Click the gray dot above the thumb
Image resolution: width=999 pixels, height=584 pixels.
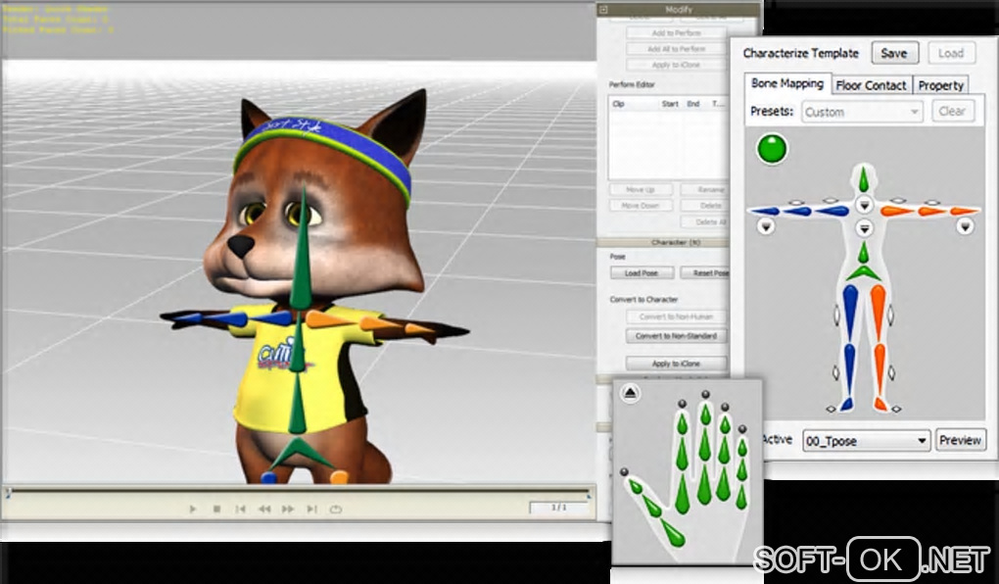(624, 472)
